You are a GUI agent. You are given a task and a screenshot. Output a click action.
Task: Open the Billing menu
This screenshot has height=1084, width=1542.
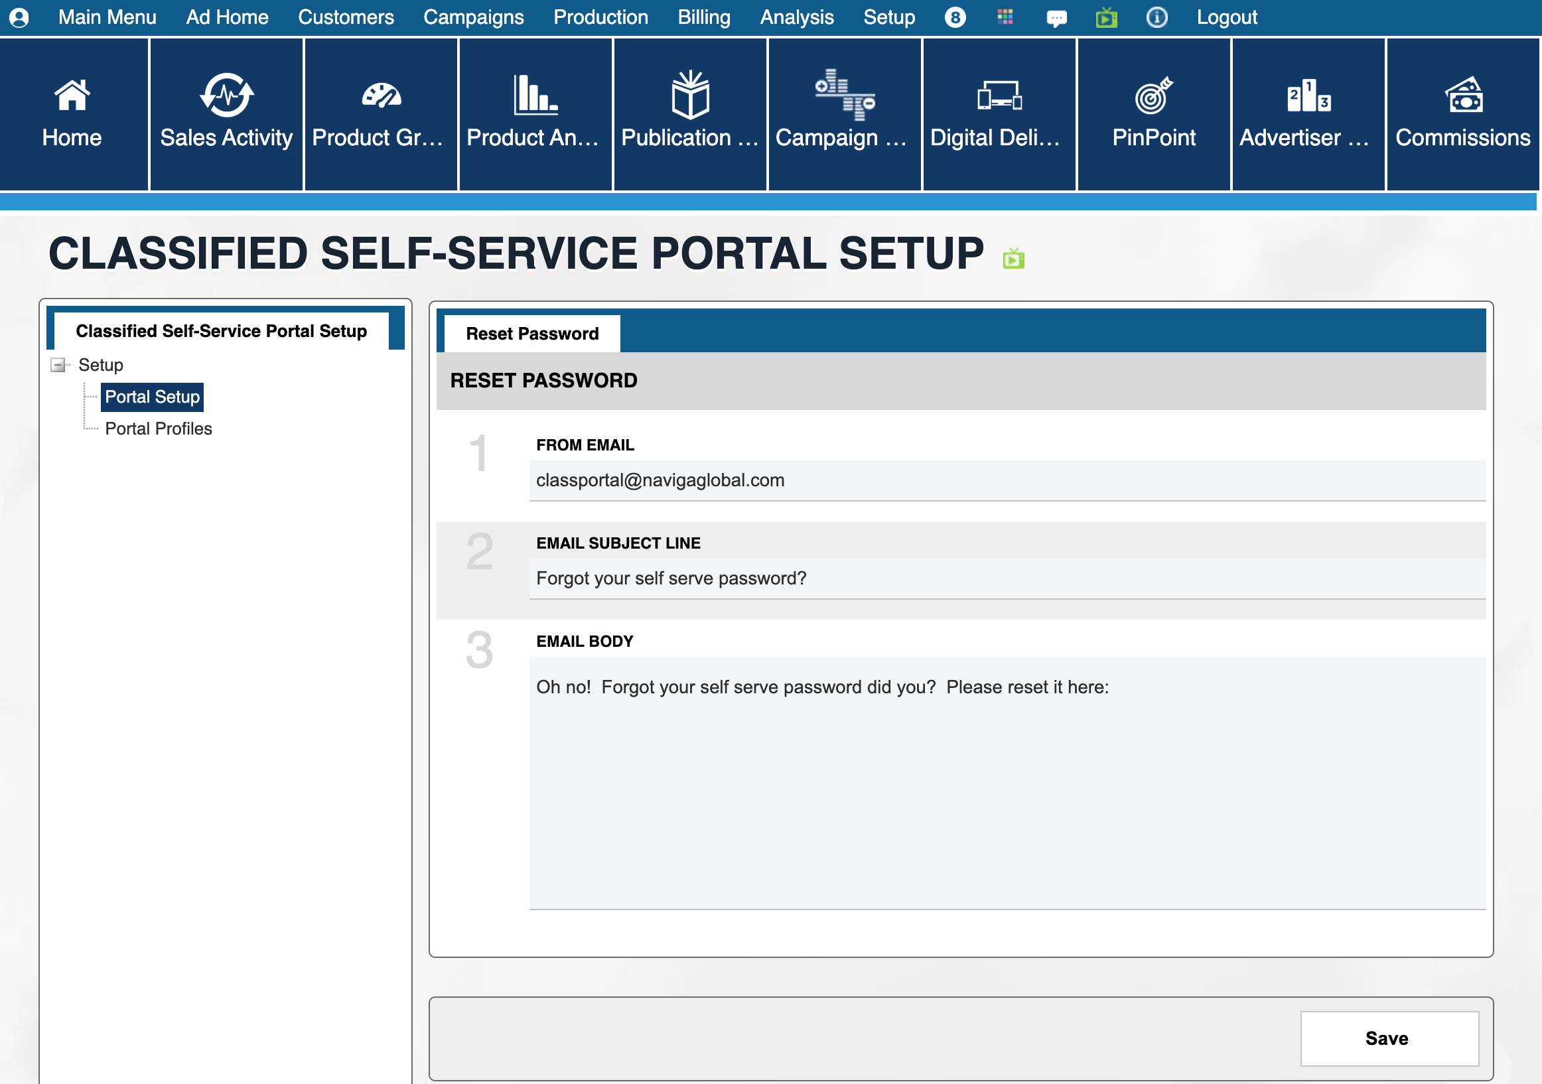point(703,17)
